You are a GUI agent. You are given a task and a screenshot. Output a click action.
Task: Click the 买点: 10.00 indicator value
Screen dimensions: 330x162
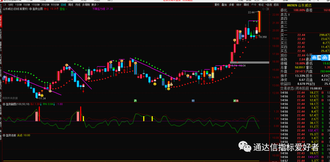pos(24,135)
